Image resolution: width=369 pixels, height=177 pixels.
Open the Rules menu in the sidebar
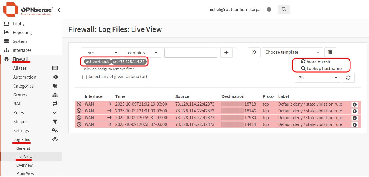[x=19, y=113]
